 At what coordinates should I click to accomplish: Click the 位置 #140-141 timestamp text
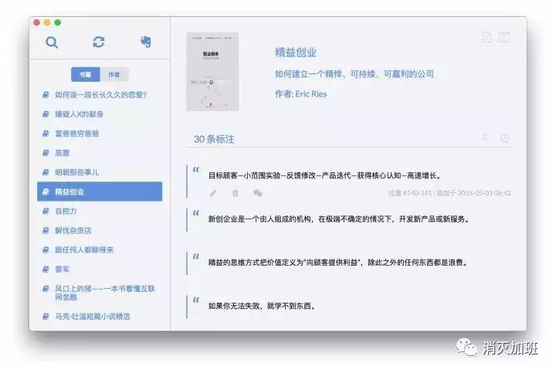(449, 193)
